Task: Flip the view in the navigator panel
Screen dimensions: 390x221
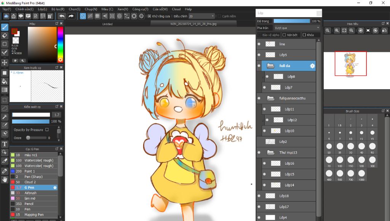Action: click(x=384, y=30)
